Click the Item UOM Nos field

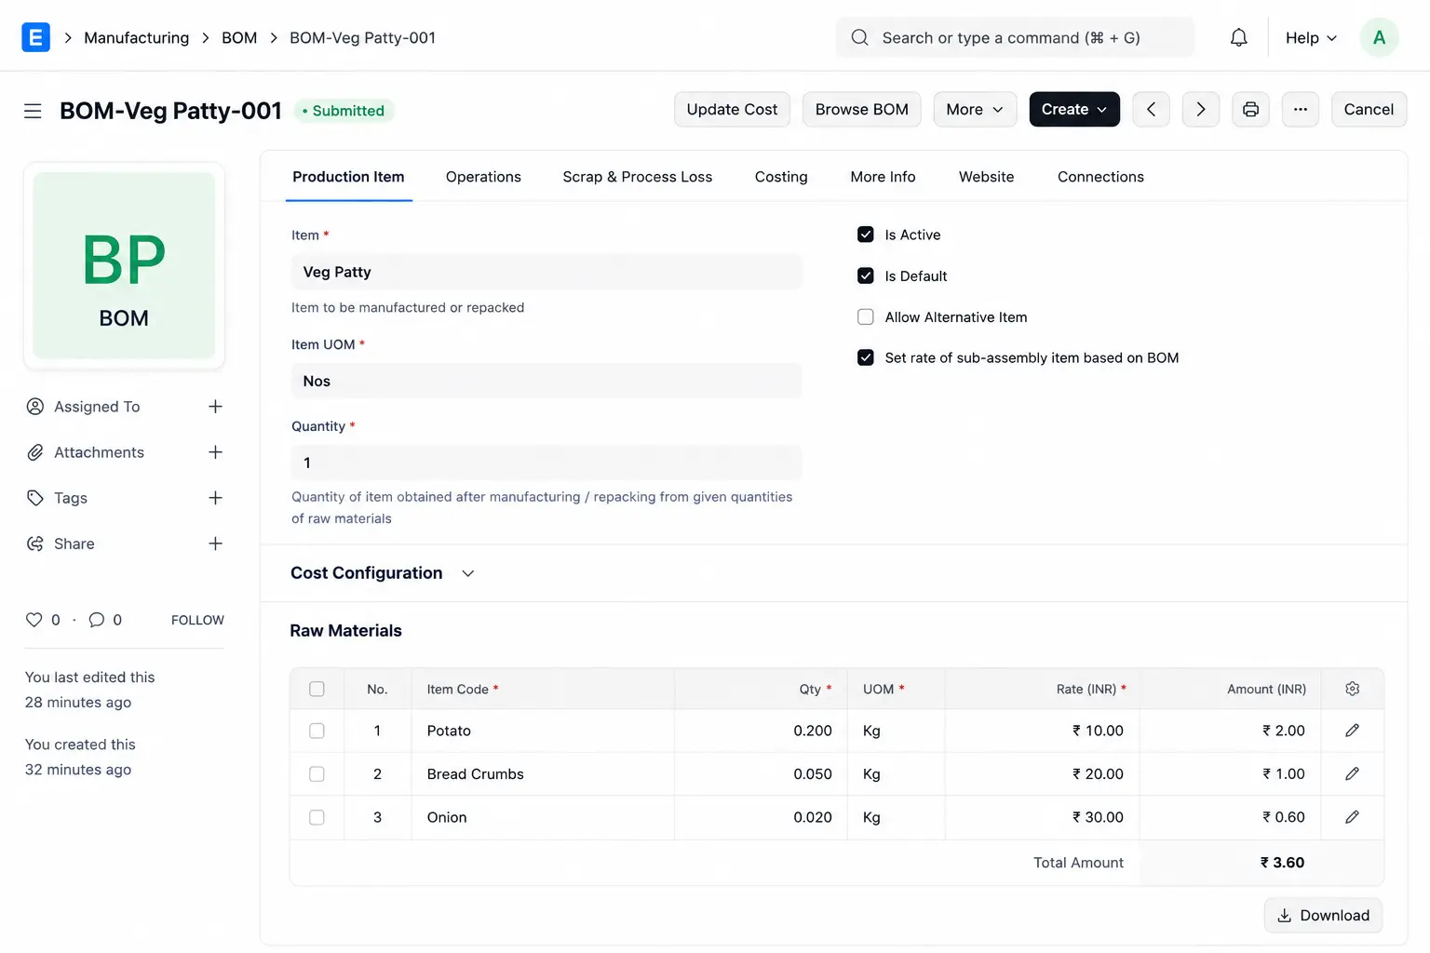tap(546, 381)
